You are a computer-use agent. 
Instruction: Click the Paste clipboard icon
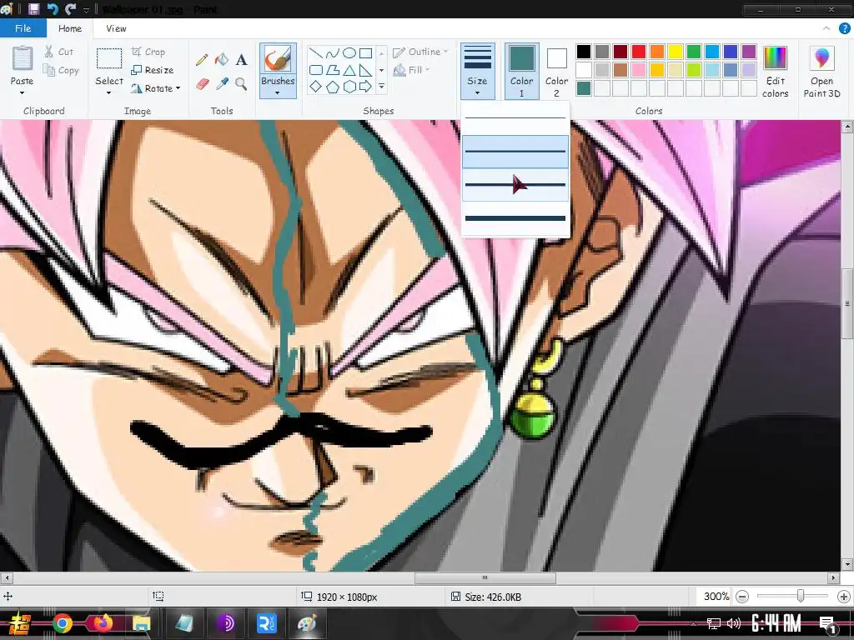(x=23, y=59)
